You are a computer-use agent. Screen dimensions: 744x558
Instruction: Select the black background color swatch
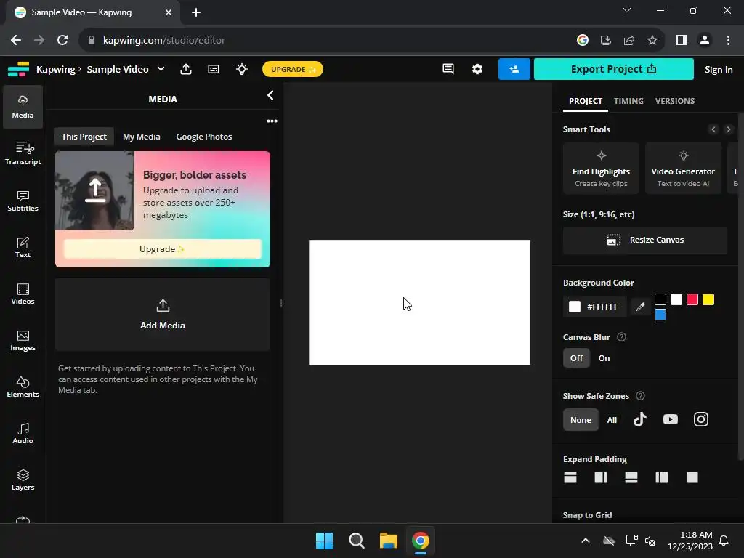point(660,299)
